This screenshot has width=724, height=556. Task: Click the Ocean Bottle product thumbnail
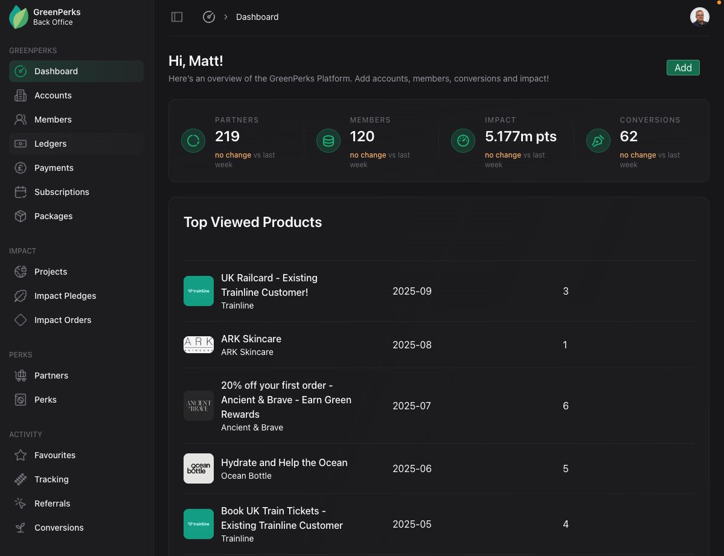(x=199, y=468)
